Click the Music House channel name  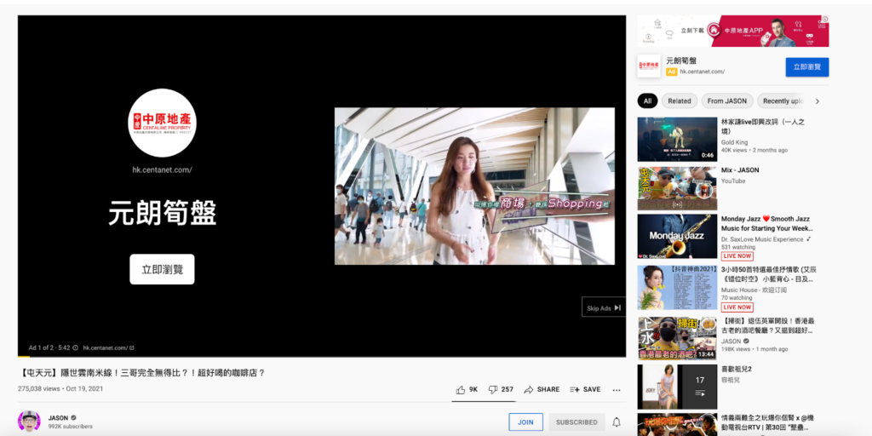[x=754, y=290]
